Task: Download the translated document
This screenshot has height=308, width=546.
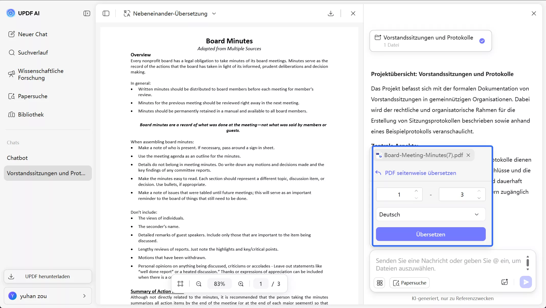Action: [x=331, y=14]
